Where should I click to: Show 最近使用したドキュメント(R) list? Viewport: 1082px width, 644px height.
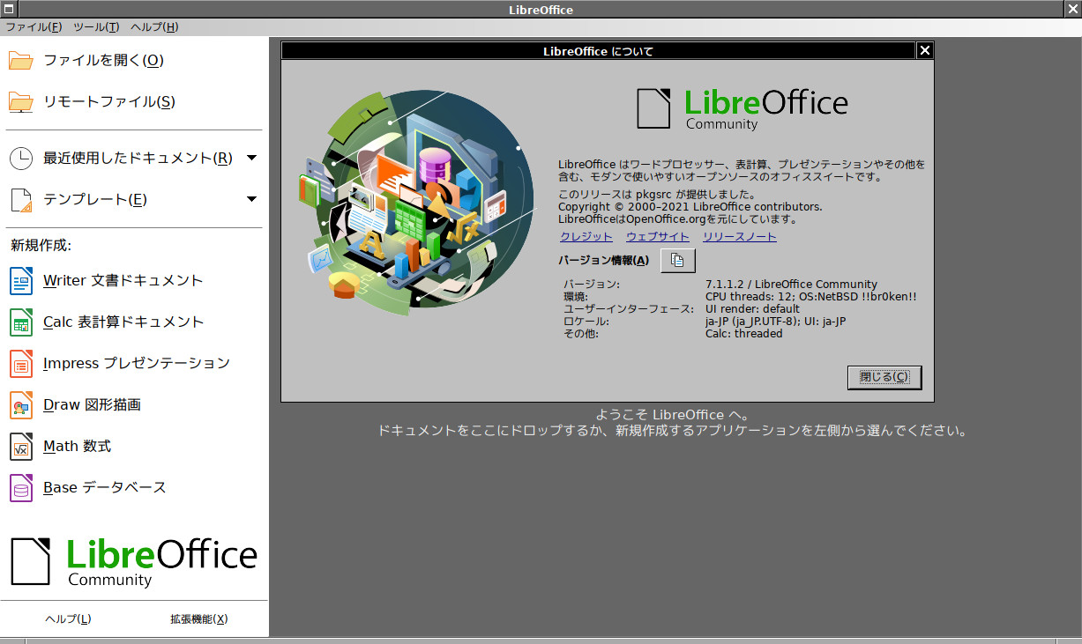138,158
